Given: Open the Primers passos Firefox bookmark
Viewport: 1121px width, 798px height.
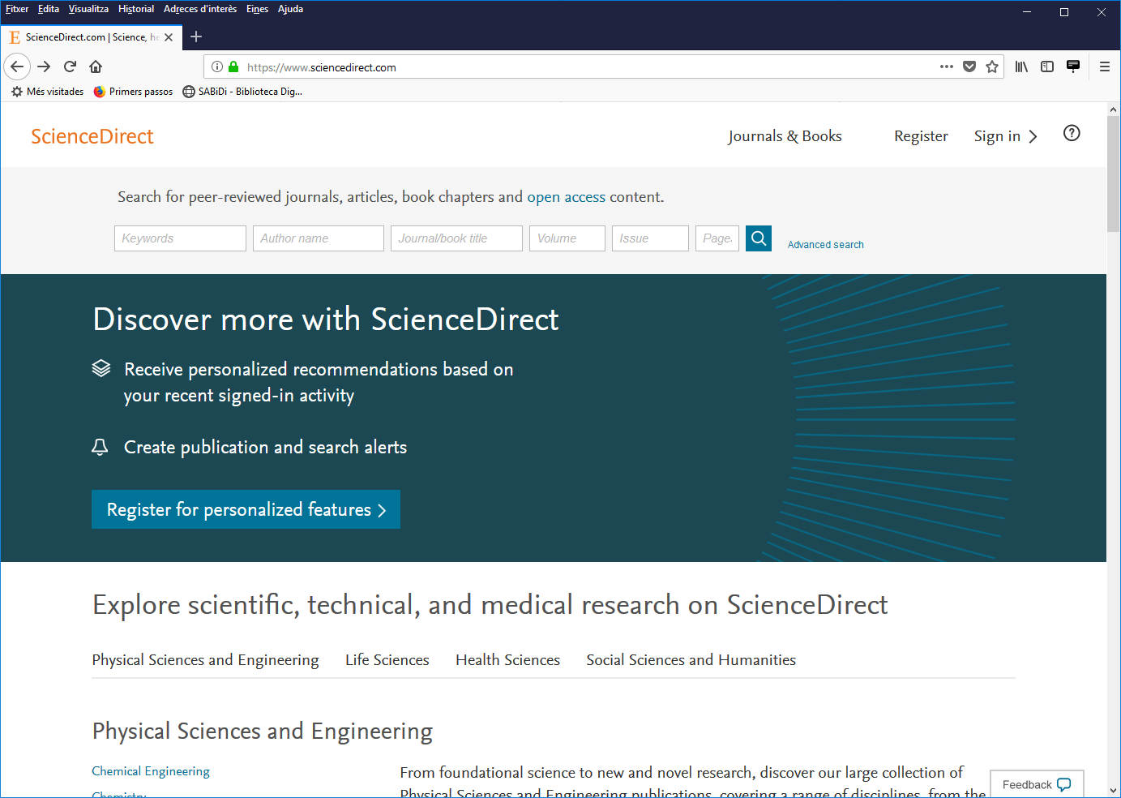Looking at the screenshot, I should [134, 92].
